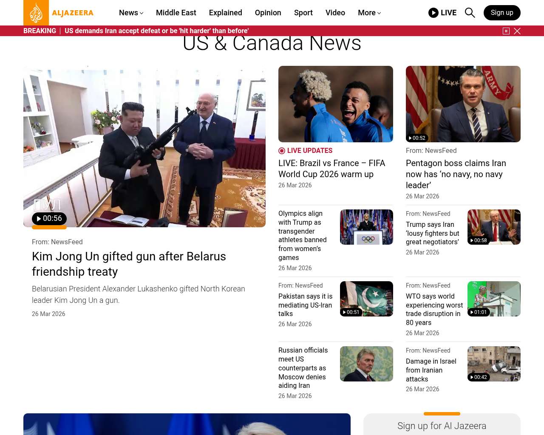Open the search magnifier icon
The image size is (544, 435).
point(470,13)
